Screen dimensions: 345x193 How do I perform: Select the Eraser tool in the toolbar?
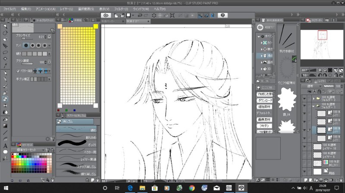[5, 98]
